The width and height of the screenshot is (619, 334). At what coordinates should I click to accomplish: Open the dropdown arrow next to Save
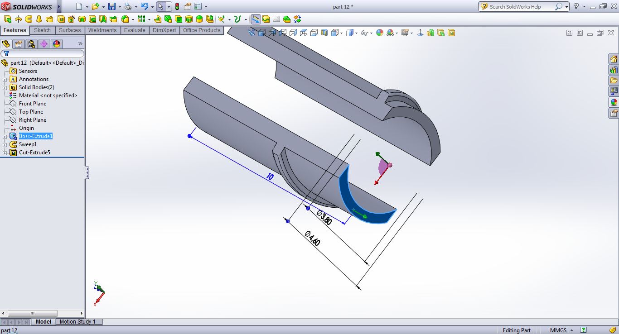(119, 7)
